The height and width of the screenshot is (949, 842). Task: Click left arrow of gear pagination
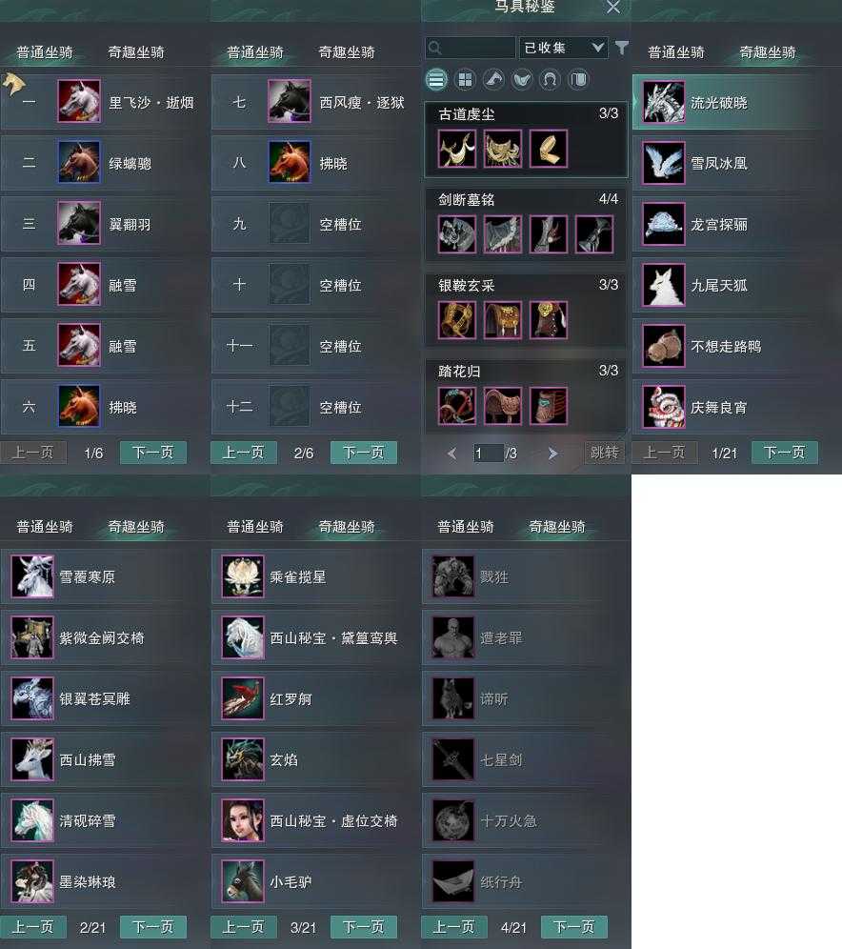click(451, 454)
